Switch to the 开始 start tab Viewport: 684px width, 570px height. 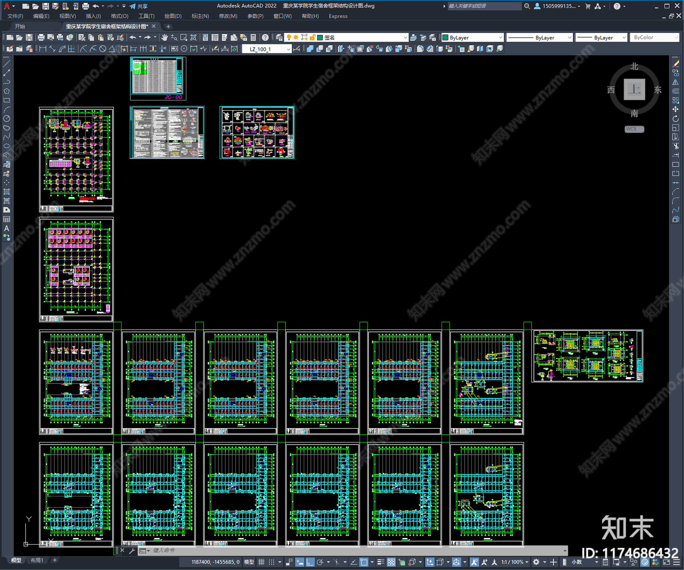[20, 27]
